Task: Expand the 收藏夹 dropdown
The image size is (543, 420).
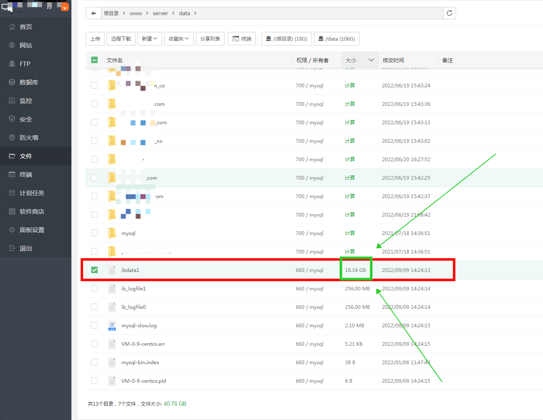Action: pos(179,39)
